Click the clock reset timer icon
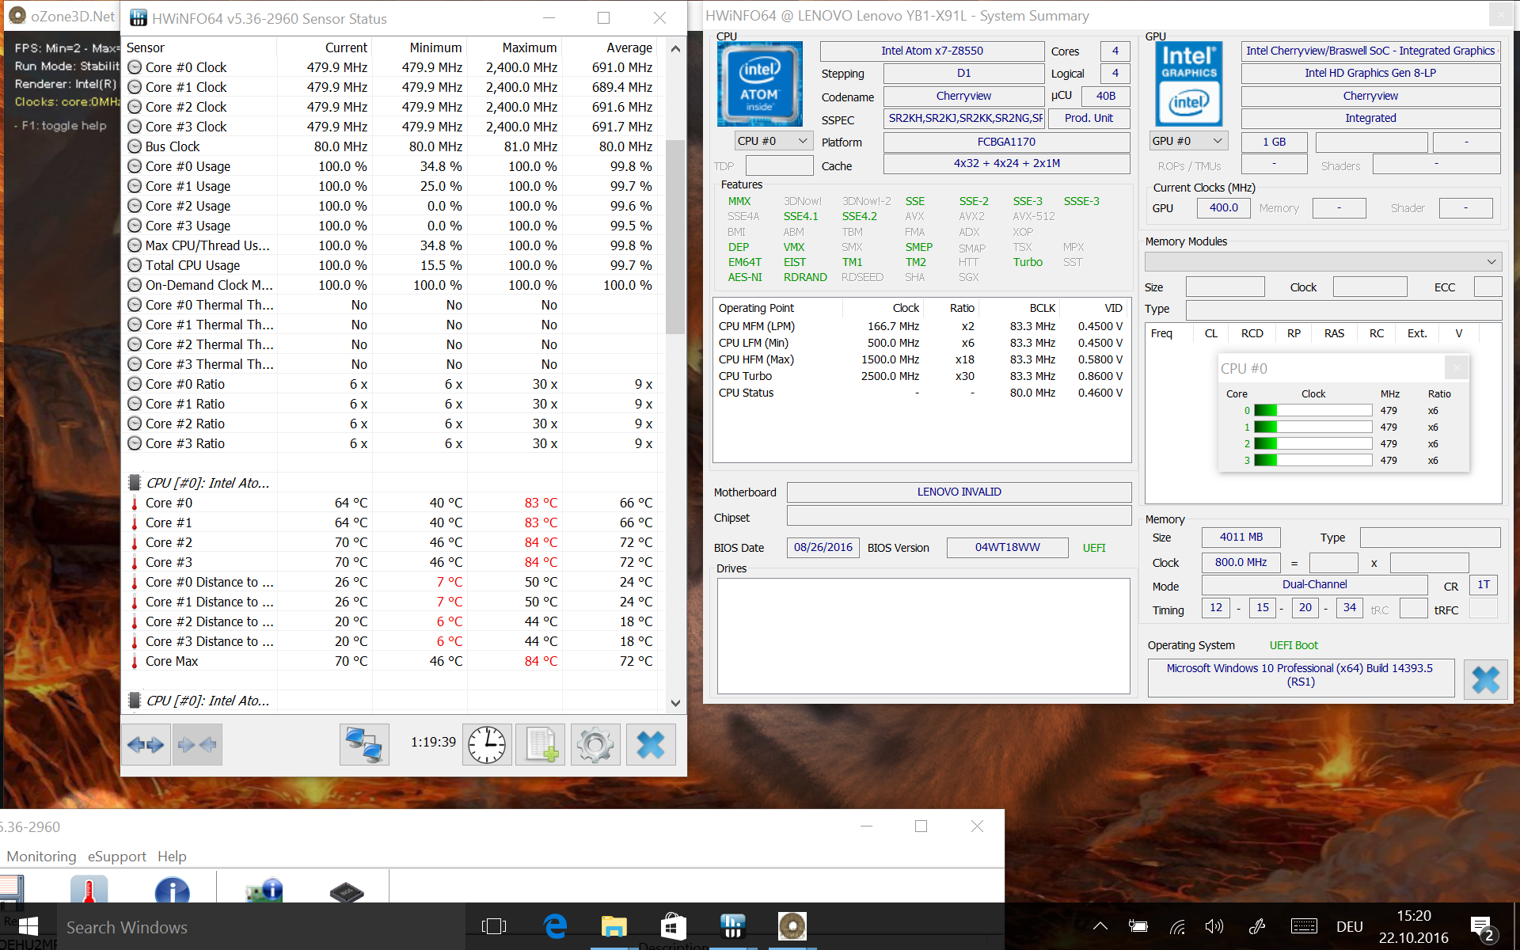Viewport: 1520px width, 950px height. 486,744
